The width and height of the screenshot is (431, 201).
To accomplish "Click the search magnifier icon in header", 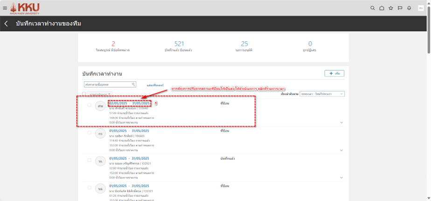I will (372, 8).
